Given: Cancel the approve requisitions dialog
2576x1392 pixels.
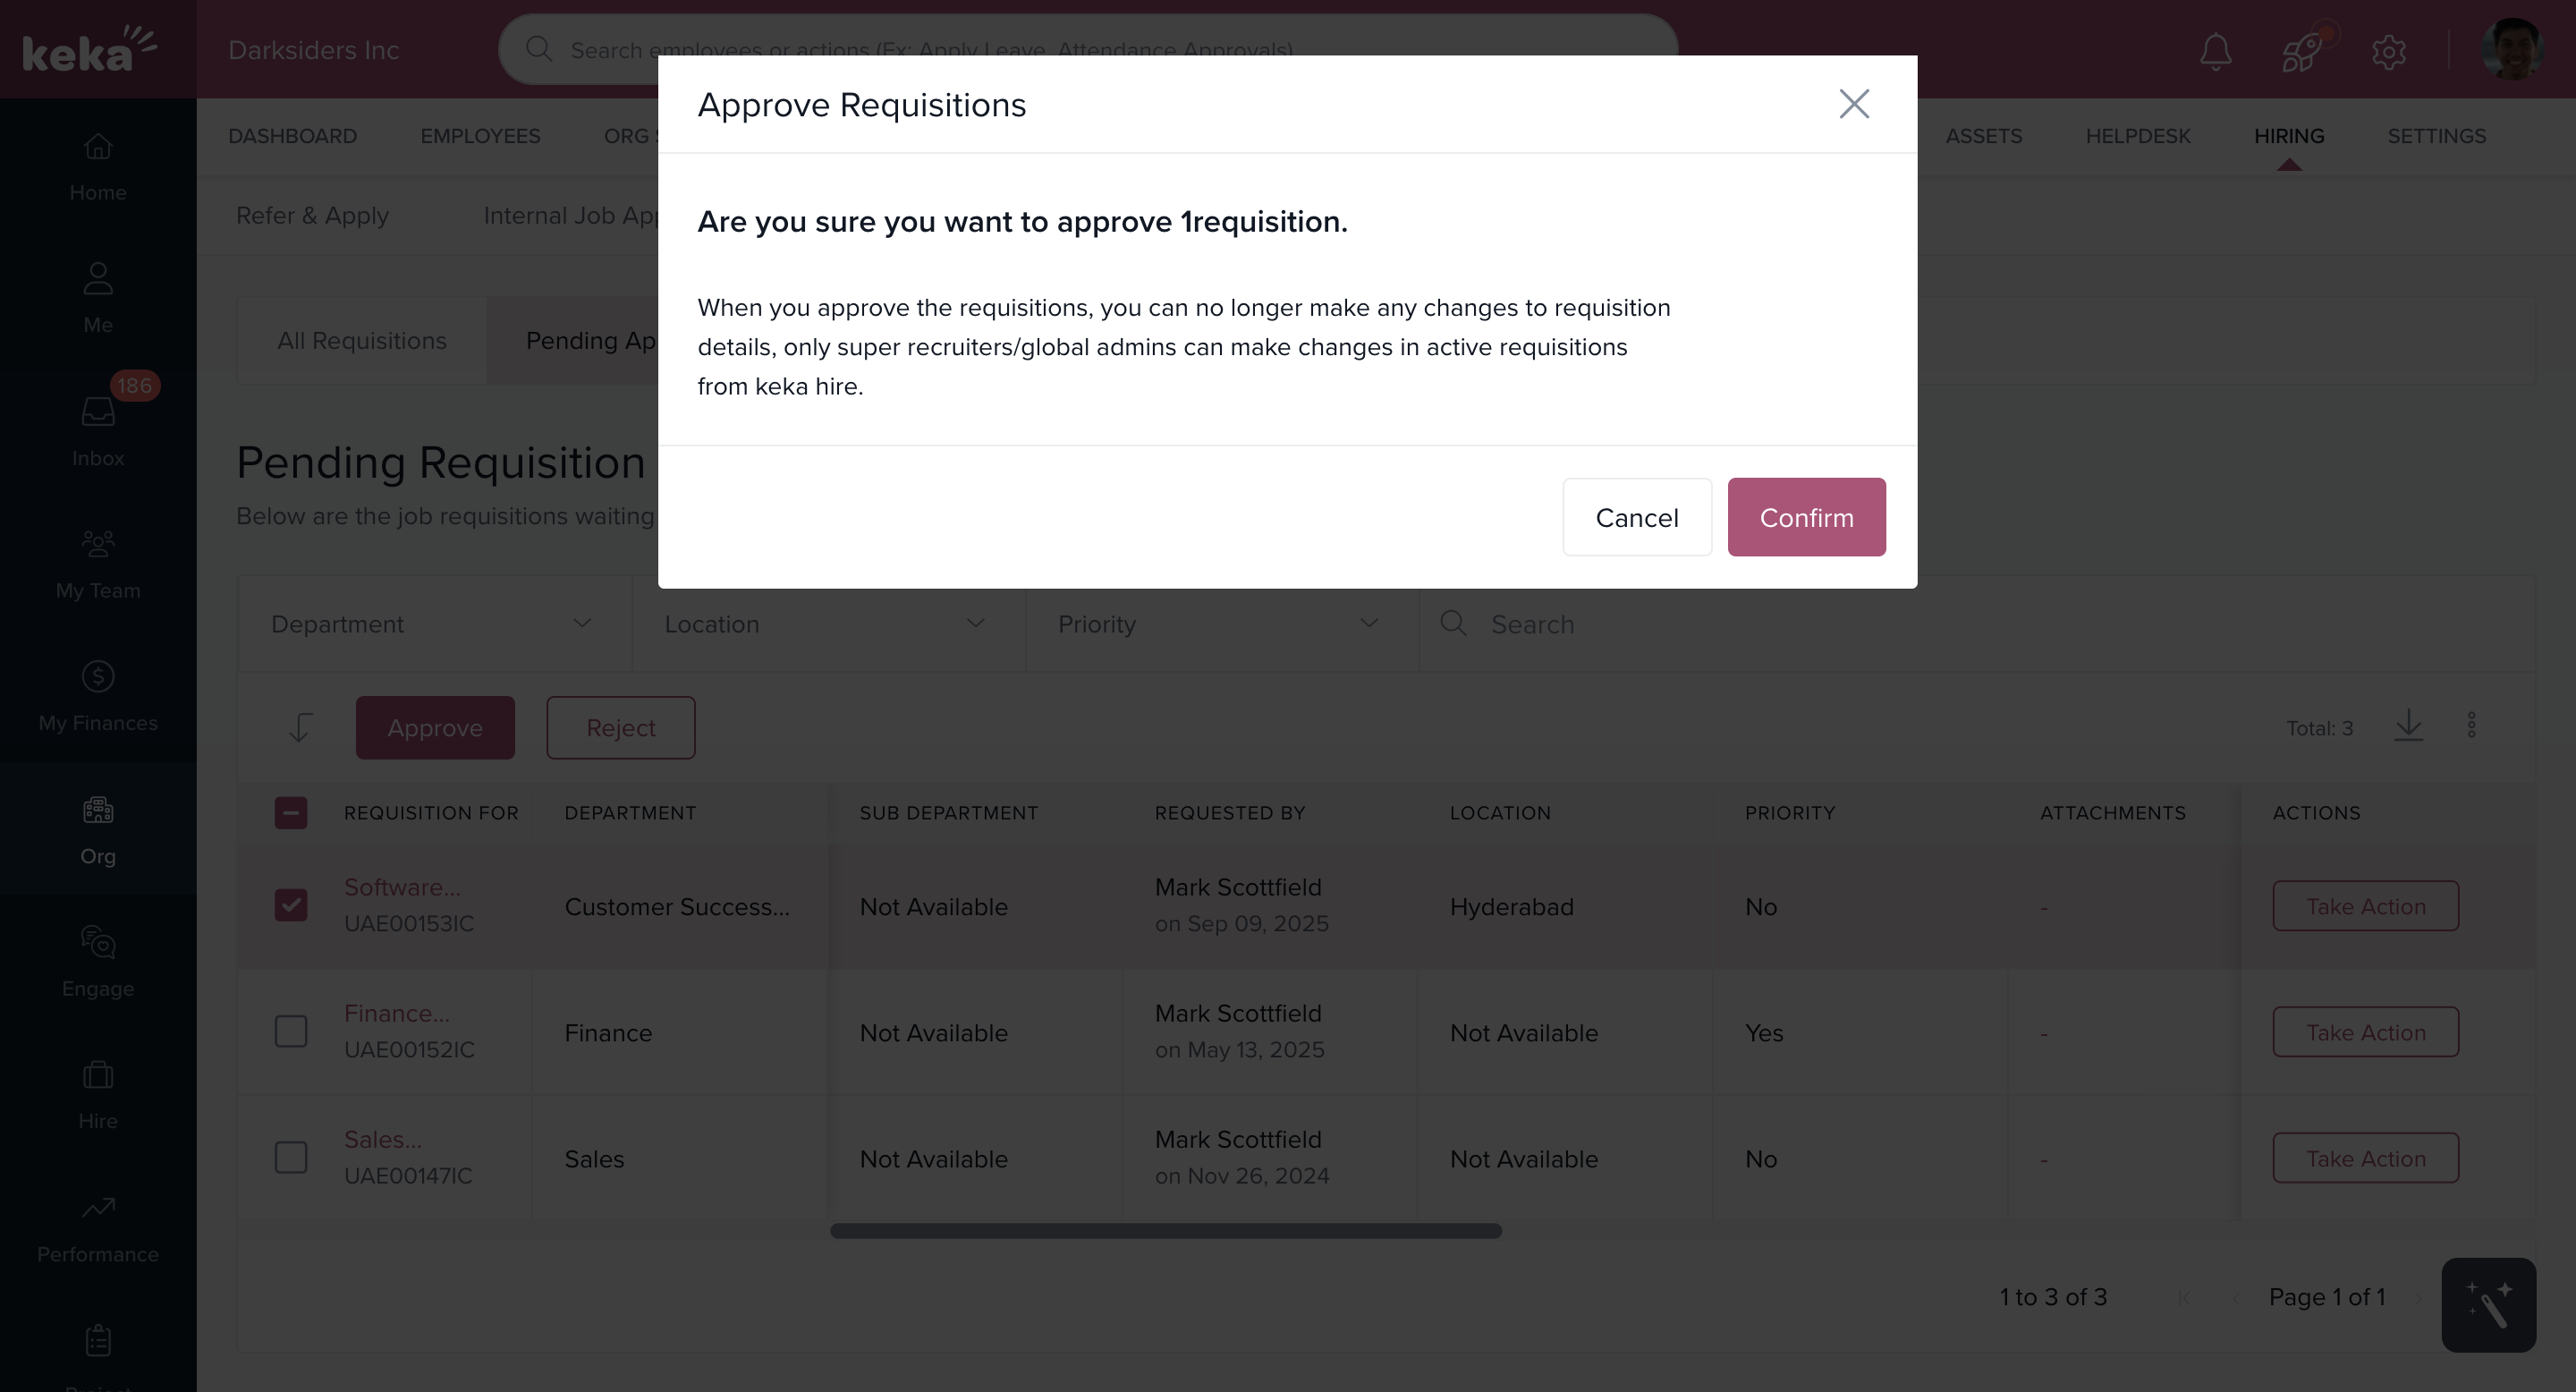Looking at the screenshot, I should pos(1636,517).
